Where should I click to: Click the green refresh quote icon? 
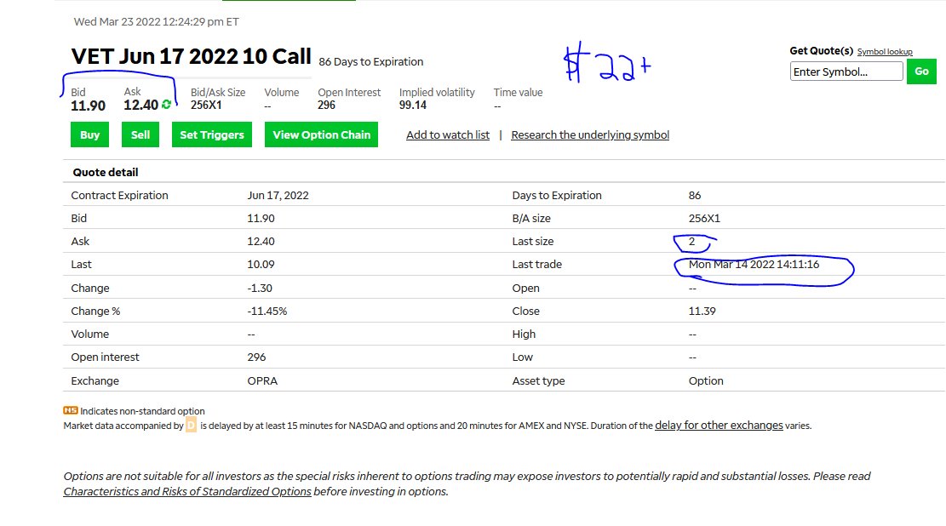[167, 105]
